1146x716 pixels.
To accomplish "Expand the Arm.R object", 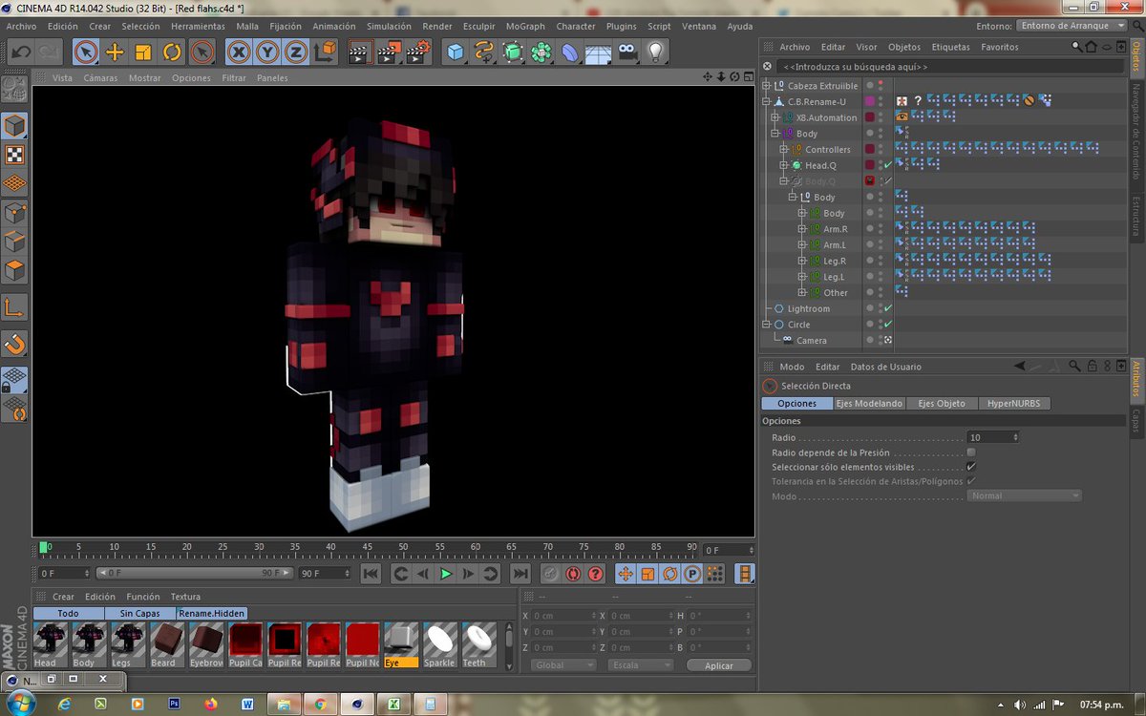I will click(x=801, y=229).
